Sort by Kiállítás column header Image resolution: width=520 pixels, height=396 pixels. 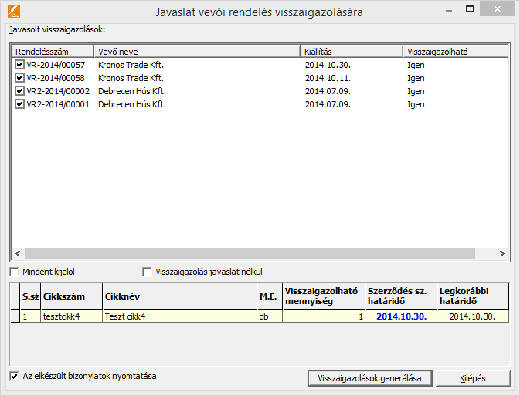pyautogui.click(x=352, y=52)
